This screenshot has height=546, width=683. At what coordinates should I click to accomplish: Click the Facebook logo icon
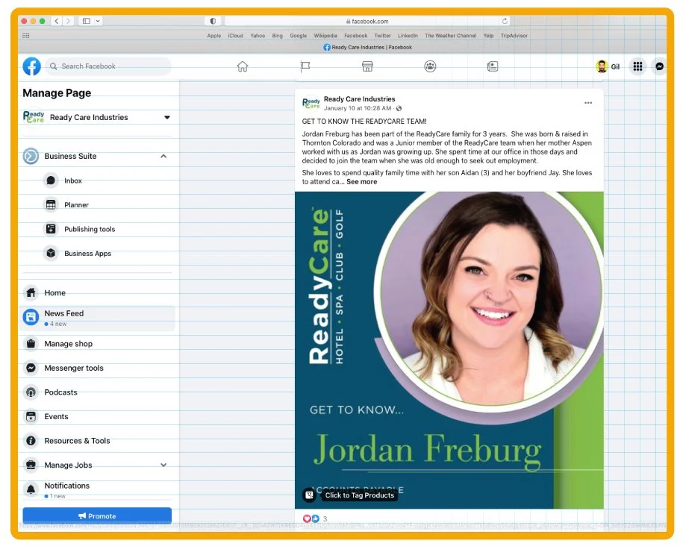(32, 66)
